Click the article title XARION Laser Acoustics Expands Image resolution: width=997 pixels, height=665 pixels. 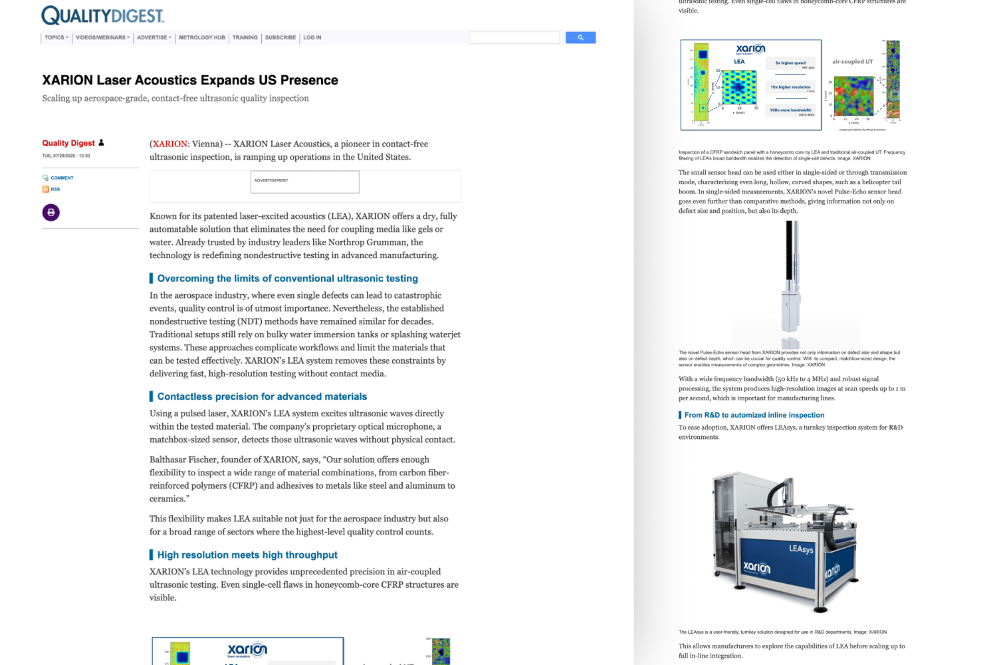190,80
